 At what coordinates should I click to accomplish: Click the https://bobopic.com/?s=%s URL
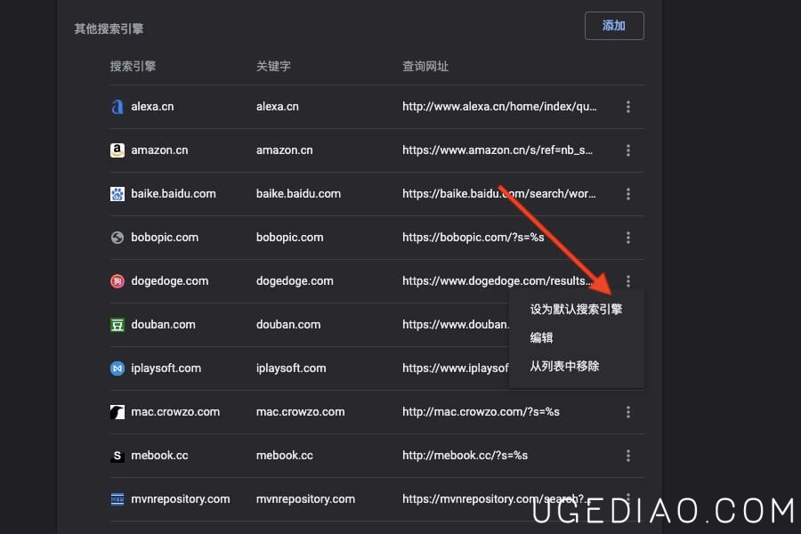pyautogui.click(x=473, y=238)
